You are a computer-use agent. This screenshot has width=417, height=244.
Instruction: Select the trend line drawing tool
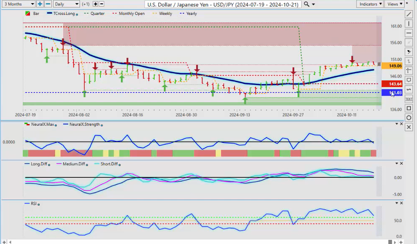click(x=409, y=14)
